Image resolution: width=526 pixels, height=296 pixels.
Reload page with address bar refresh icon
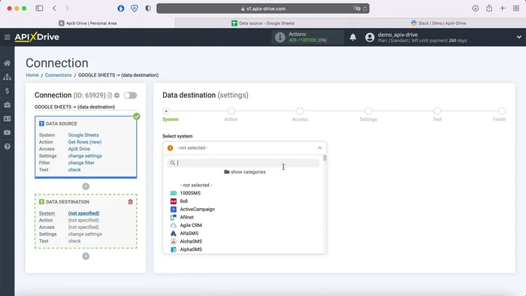[x=364, y=9]
